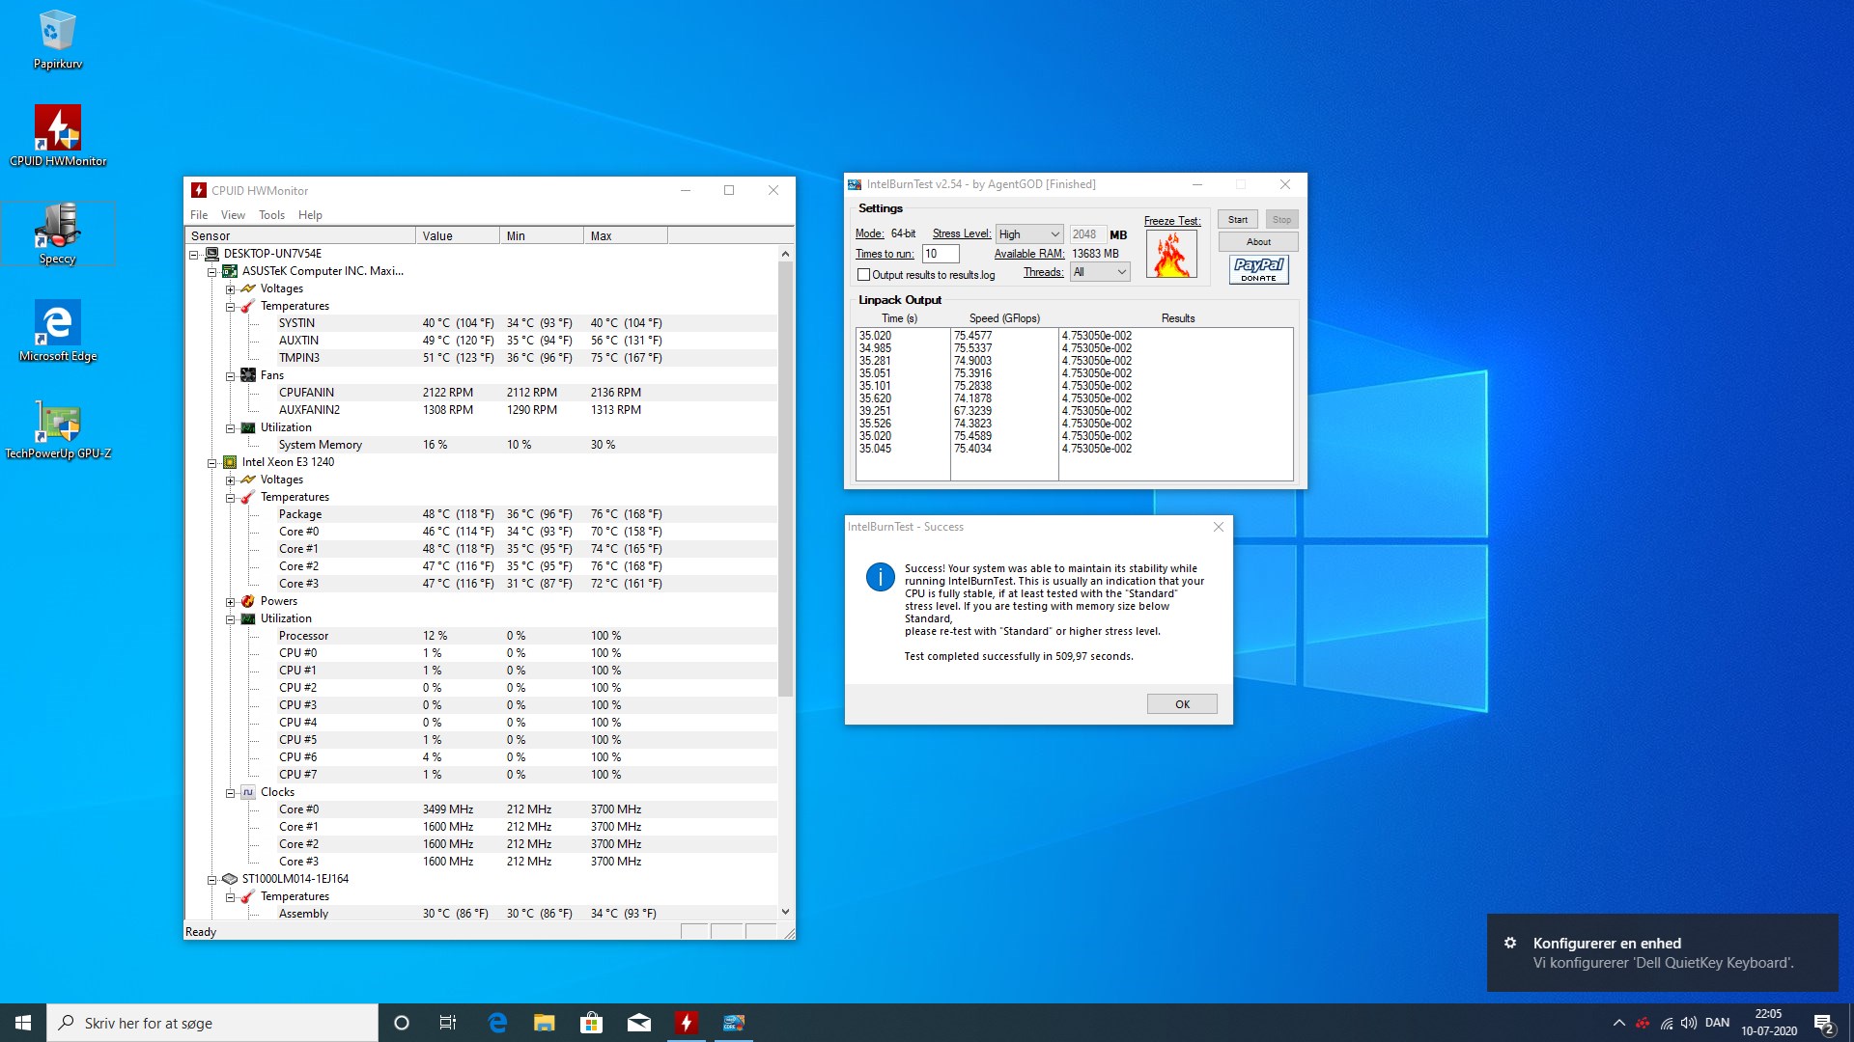Click the Freeze Test label
The height and width of the screenshot is (1042, 1854).
[x=1172, y=221]
